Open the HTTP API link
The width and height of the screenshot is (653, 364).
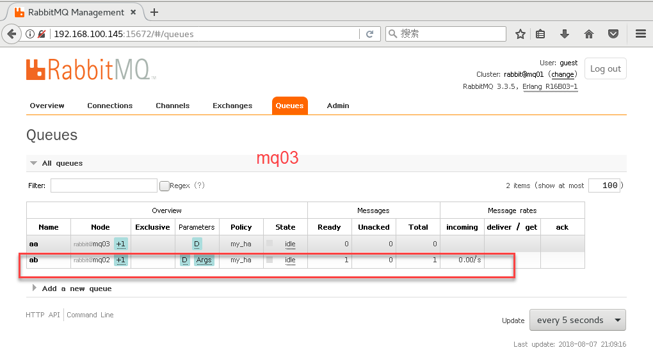[43, 315]
